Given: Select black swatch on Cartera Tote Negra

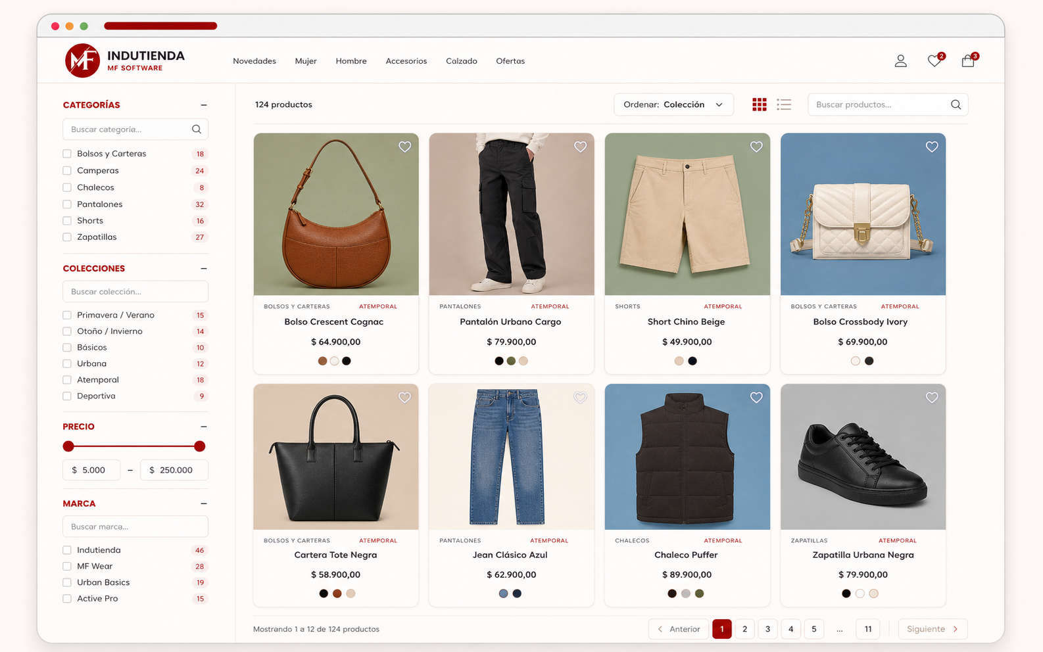Looking at the screenshot, I should [324, 594].
